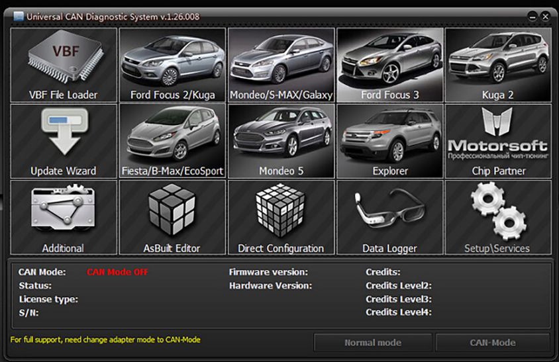Click the License type label
559x362 pixels.
[x=48, y=299]
